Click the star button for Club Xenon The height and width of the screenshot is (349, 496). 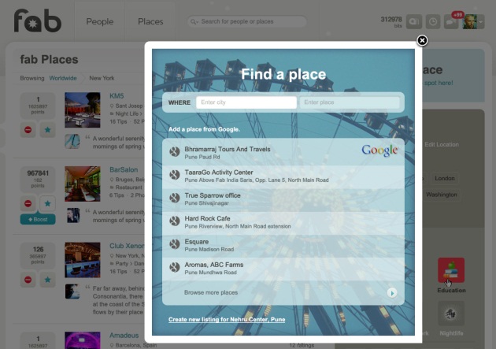coord(47,280)
